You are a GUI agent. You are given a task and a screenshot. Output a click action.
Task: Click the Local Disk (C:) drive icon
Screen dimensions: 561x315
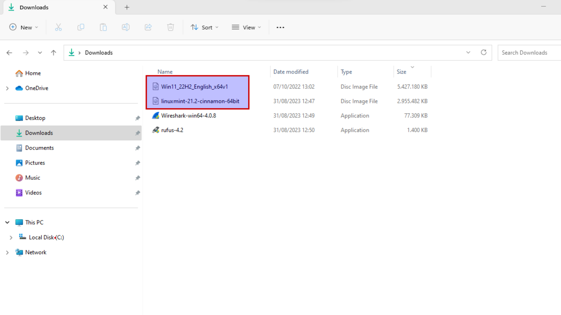tap(23, 237)
